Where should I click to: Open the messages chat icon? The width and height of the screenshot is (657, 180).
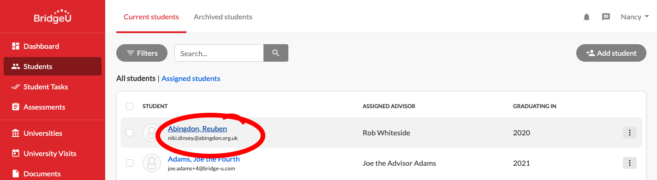coord(606,17)
